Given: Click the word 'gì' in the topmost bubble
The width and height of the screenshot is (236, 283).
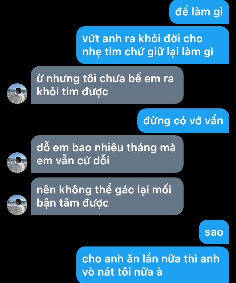Looking at the screenshot, I should coord(218,12).
